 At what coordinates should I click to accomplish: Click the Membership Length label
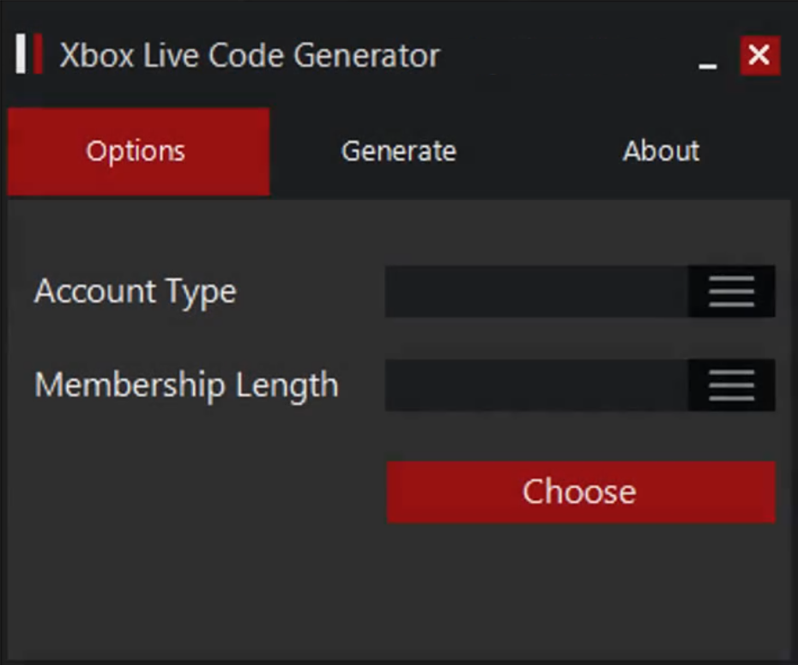tap(186, 385)
